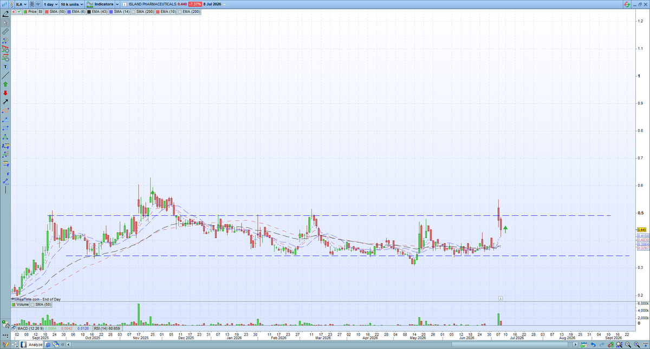Select the black diagonal arrow tool
This screenshot has width=650, height=349.
coord(5,102)
